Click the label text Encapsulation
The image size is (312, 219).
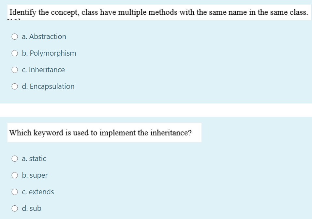click(48, 86)
